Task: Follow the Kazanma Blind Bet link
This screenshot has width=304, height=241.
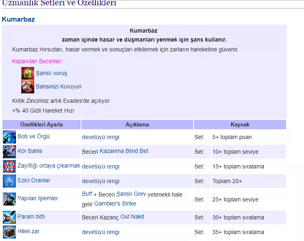Action: (124, 151)
